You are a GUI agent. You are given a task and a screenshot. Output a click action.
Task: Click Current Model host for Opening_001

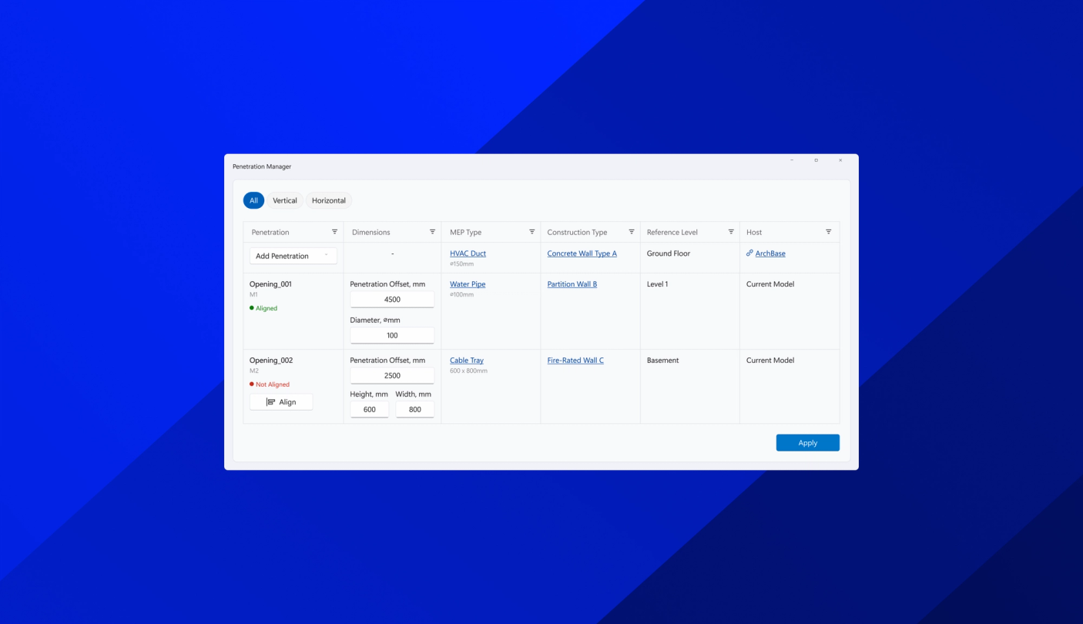tap(770, 284)
